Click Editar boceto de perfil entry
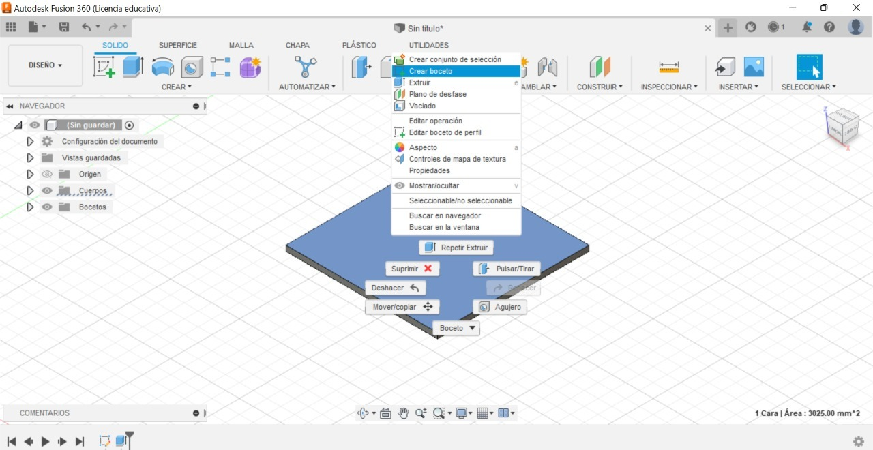This screenshot has width=873, height=450. click(x=456, y=132)
